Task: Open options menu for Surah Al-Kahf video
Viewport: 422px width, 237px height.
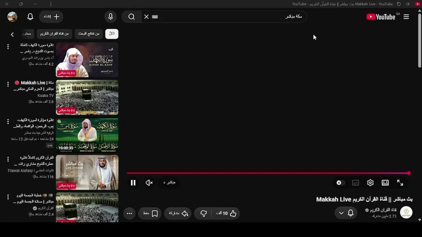Action: pyautogui.click(x=8, y=47)
